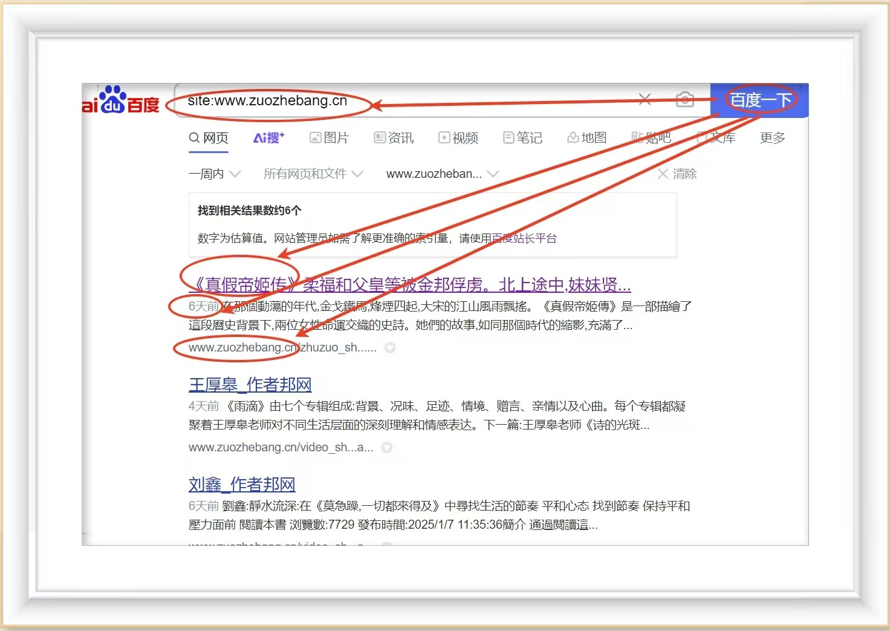Switch to 视频 video results
This screenshot has width=890, height=631.
click(x=458, y=138)
